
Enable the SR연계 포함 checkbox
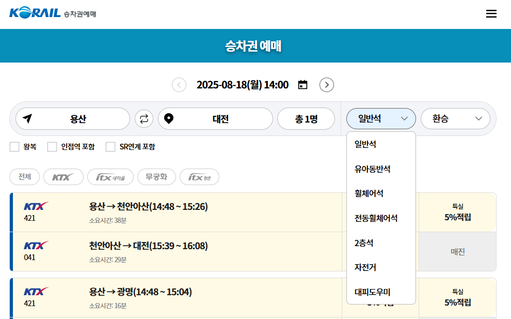tap(110, 147)
